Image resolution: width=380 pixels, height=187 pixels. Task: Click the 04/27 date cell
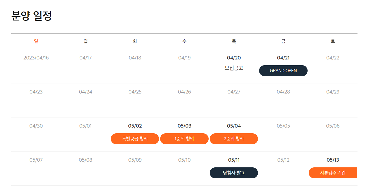pos(234,91)
